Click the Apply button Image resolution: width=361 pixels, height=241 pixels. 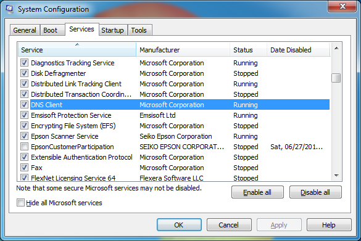(x=279, y=225)
